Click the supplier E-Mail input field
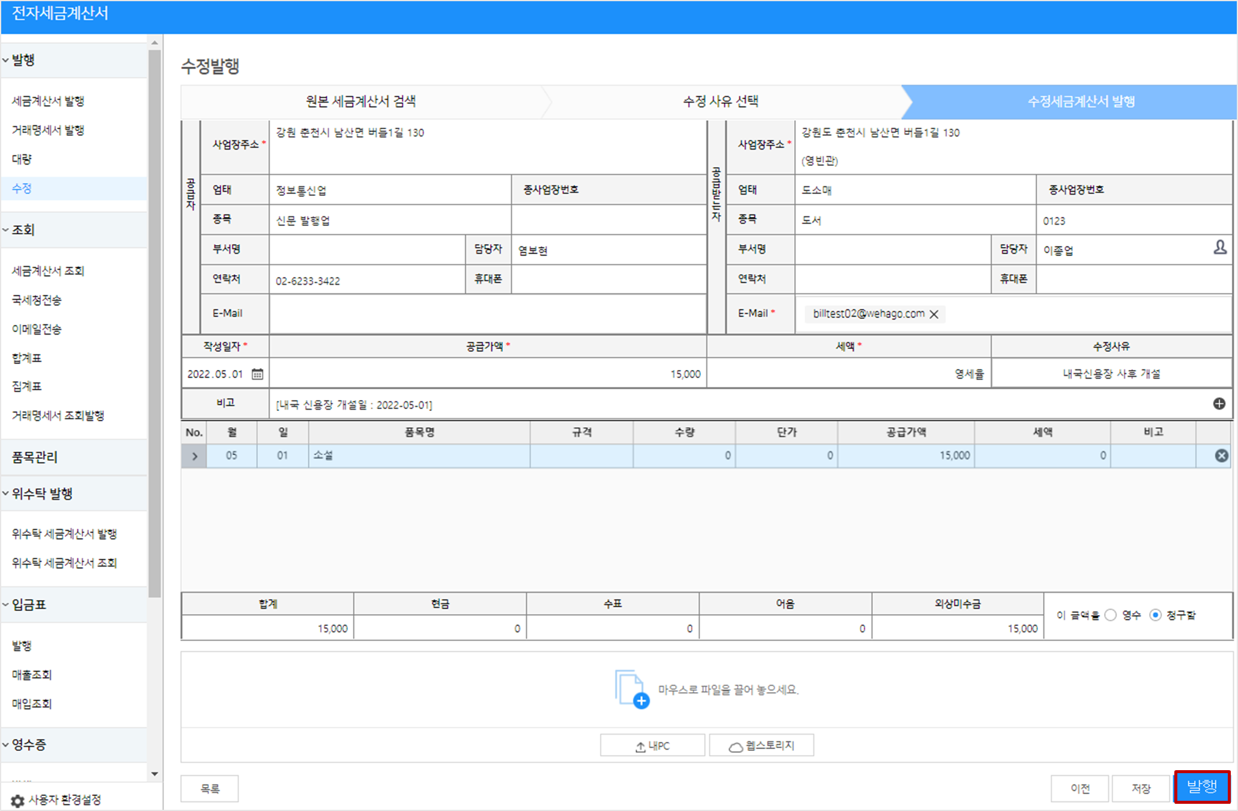This screenshot has width=1238, height=811. coord(487,314)
